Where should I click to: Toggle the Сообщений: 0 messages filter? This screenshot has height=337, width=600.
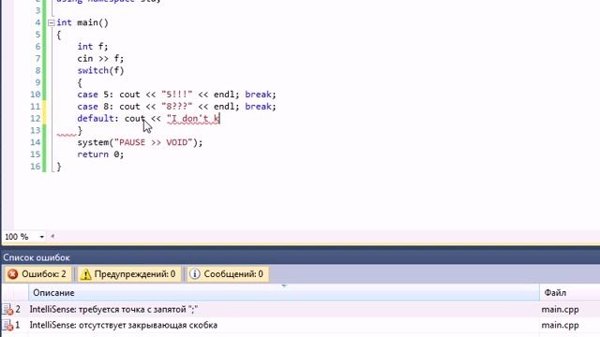[x=228, y=274]
